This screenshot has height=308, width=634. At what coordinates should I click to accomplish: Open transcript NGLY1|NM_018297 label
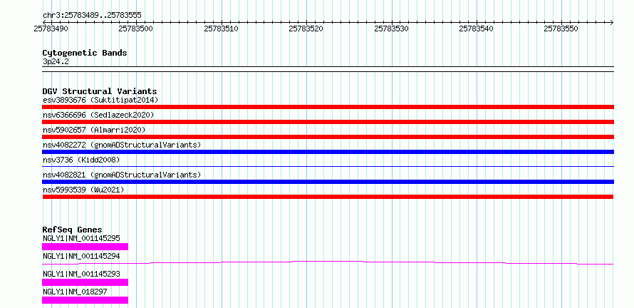pos(75,292)
